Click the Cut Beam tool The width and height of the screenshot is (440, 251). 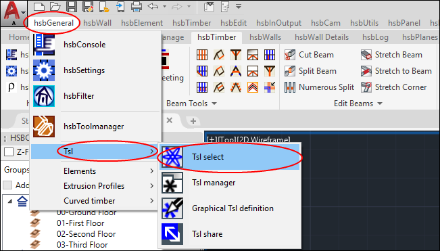tap(309, 55)
